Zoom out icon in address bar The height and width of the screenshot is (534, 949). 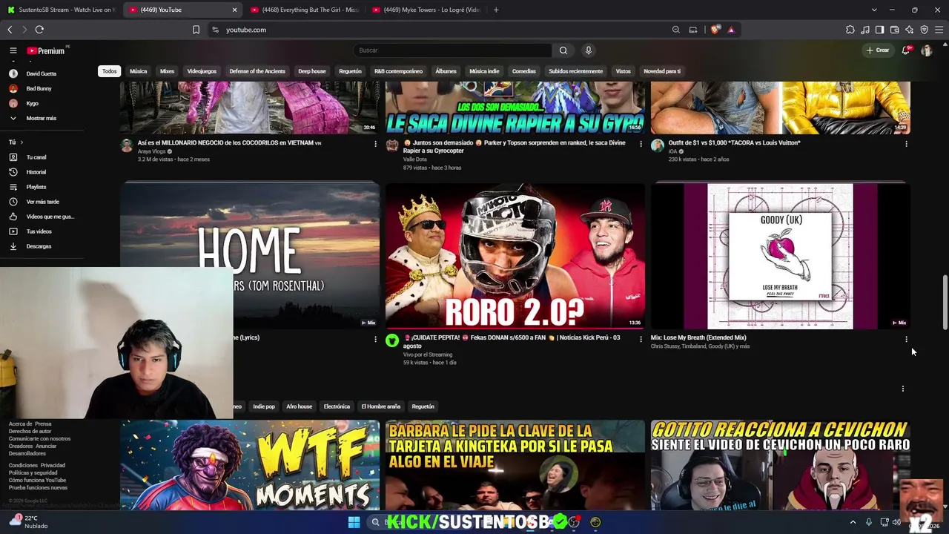pos(675,30)
